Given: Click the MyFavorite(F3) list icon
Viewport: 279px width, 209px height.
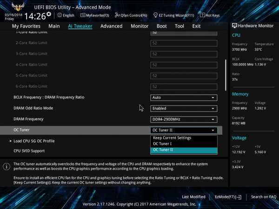Looking at the screenshot, I should (83, 15).
